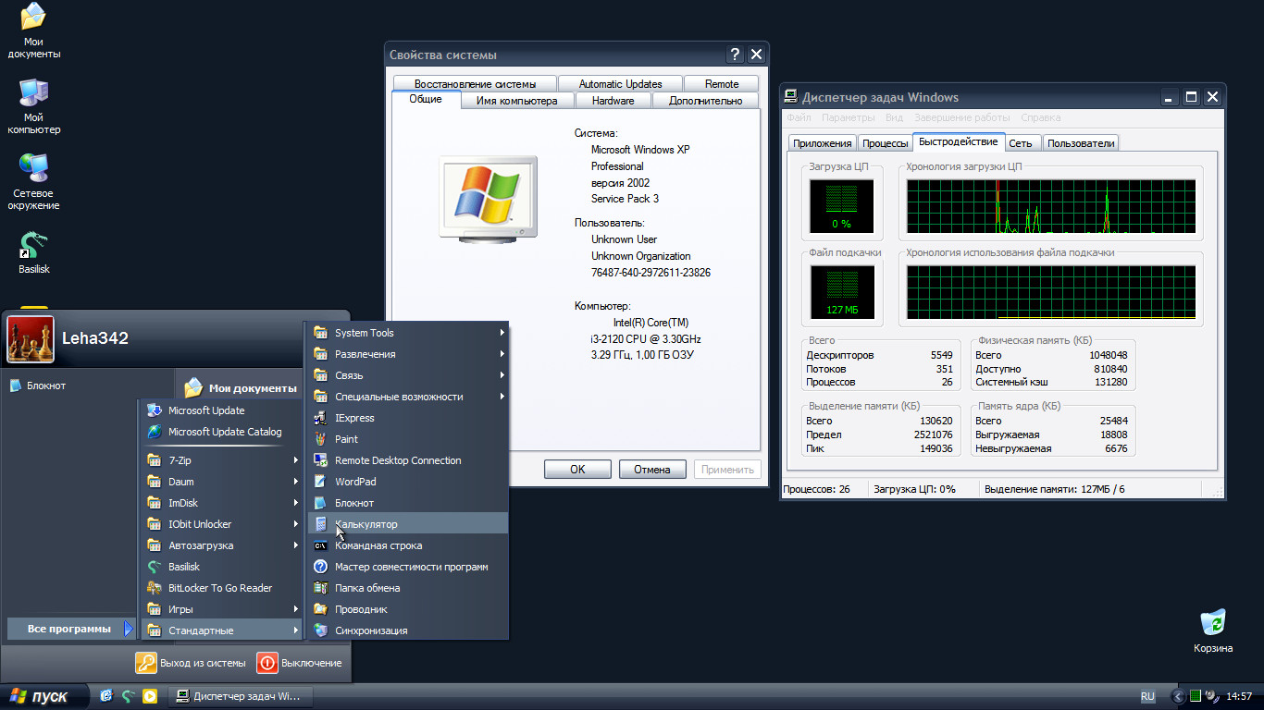Screen dimensions: 1264x710
Task: Open the Стандартные submenu entry
Action: (221, 630)
